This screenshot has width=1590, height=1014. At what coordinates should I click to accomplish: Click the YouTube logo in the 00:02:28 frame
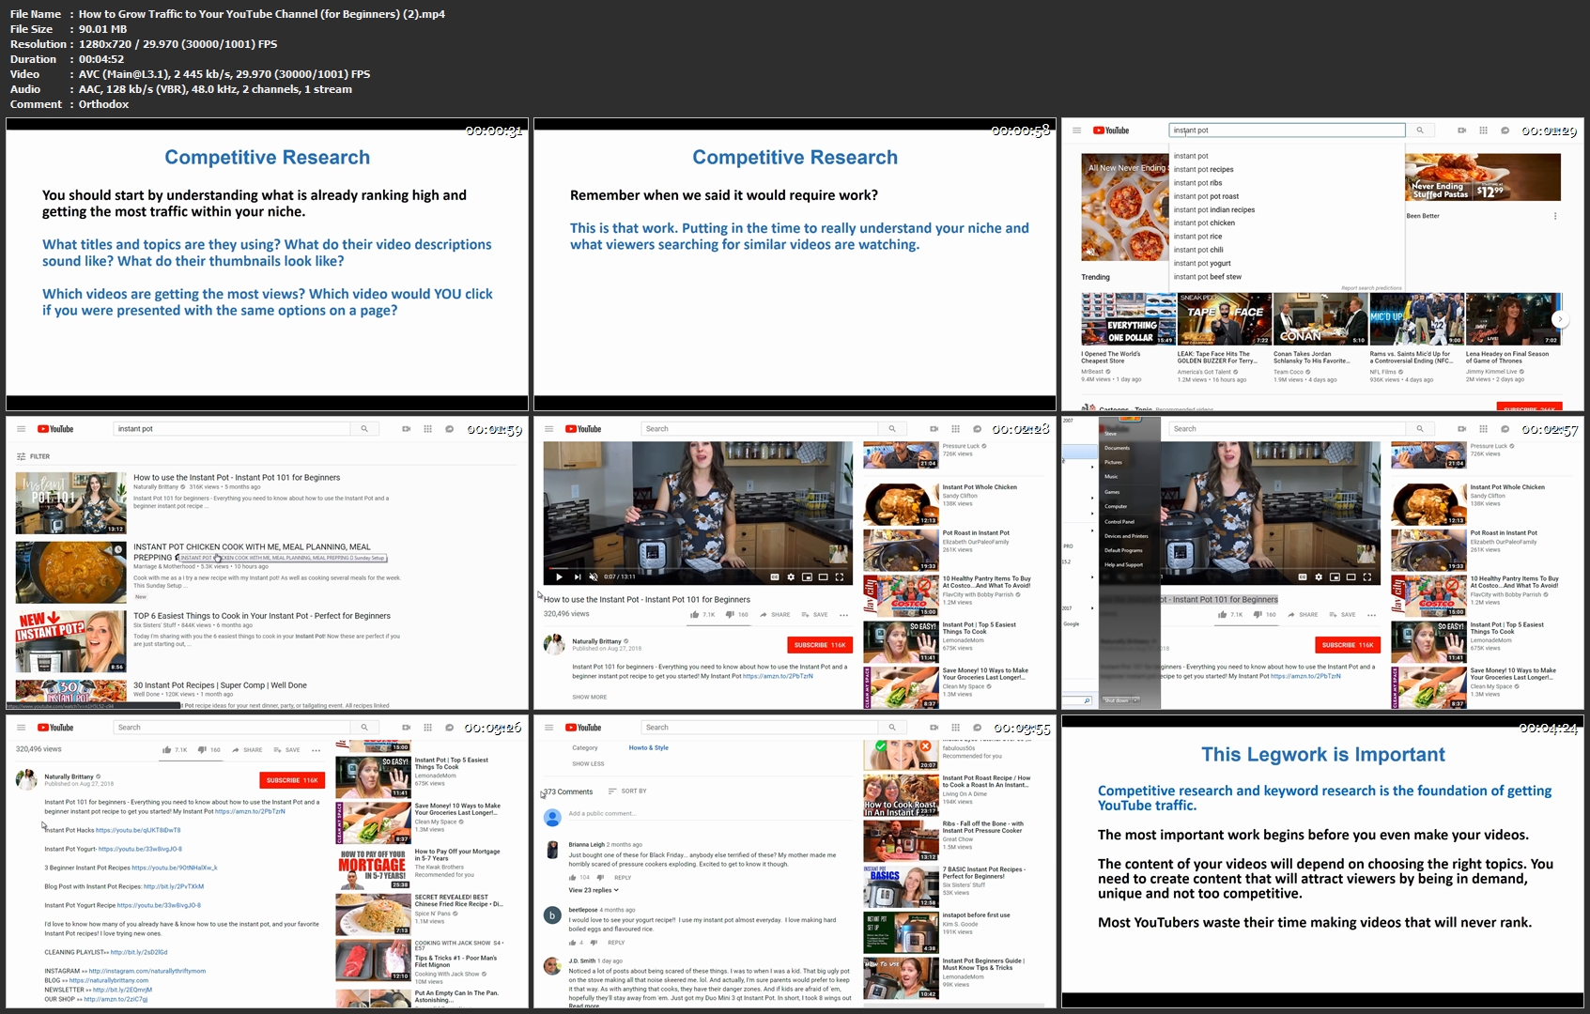pyautogui.click(x=583, y=429)
